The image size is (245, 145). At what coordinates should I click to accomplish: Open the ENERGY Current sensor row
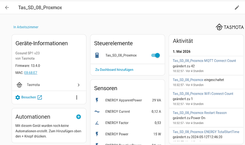click(128, 111)
